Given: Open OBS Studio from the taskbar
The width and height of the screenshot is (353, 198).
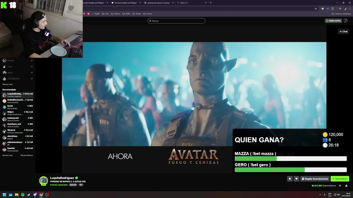Looking at the screenshot, I should (47, 195).
